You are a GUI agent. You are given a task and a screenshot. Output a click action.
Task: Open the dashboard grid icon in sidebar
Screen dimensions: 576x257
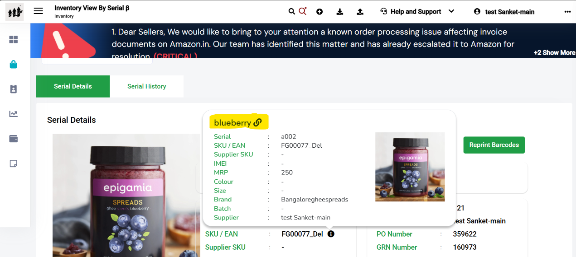click(14, 40)
